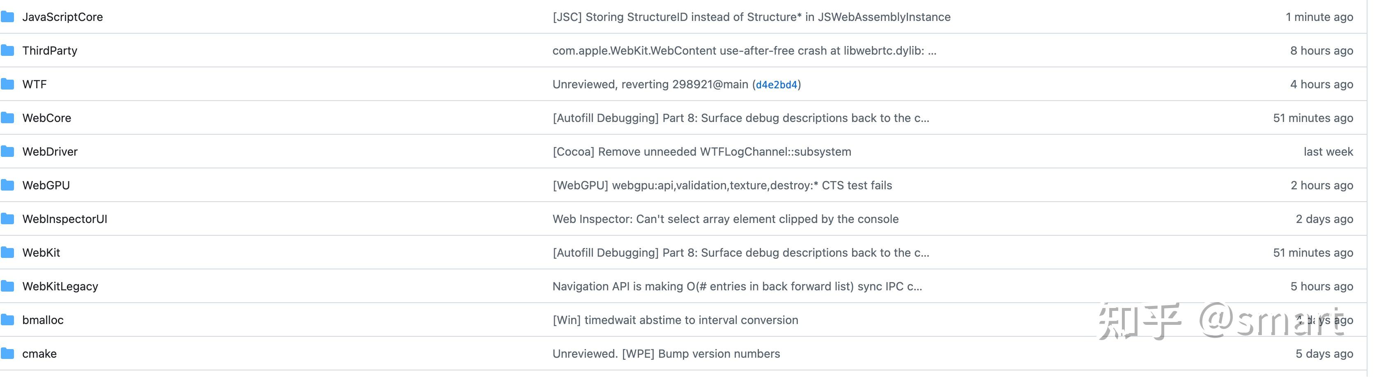Open the WebKitLegacy directory

(x=60, y=287)
